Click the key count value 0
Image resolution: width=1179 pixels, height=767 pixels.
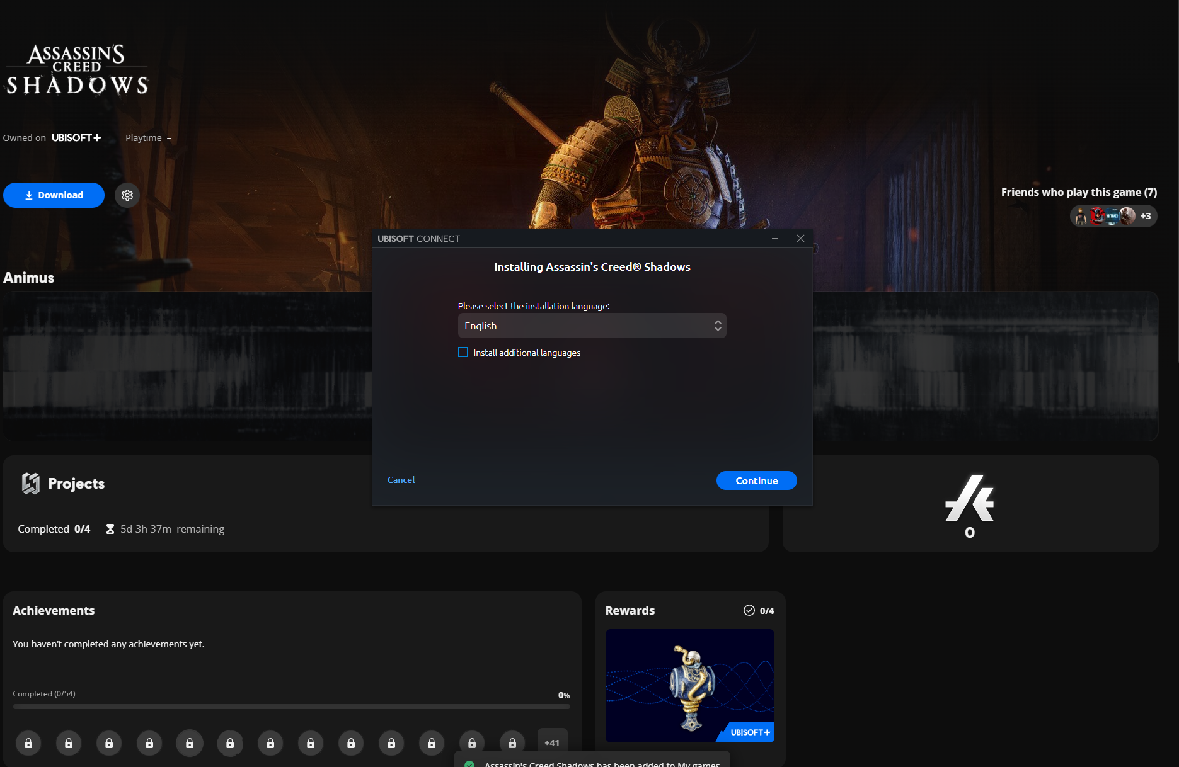click(970, 533)
